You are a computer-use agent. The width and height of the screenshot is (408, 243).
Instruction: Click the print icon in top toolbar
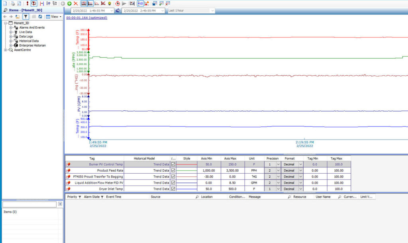coord(13,3)
